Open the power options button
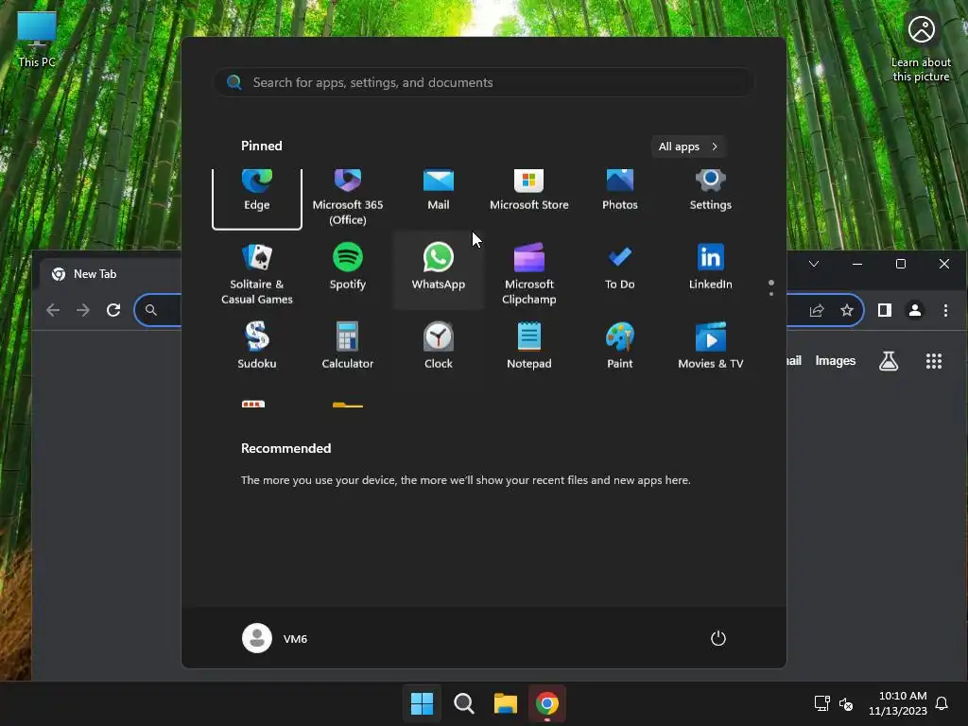The image size is (968, 726). (718, 638)
